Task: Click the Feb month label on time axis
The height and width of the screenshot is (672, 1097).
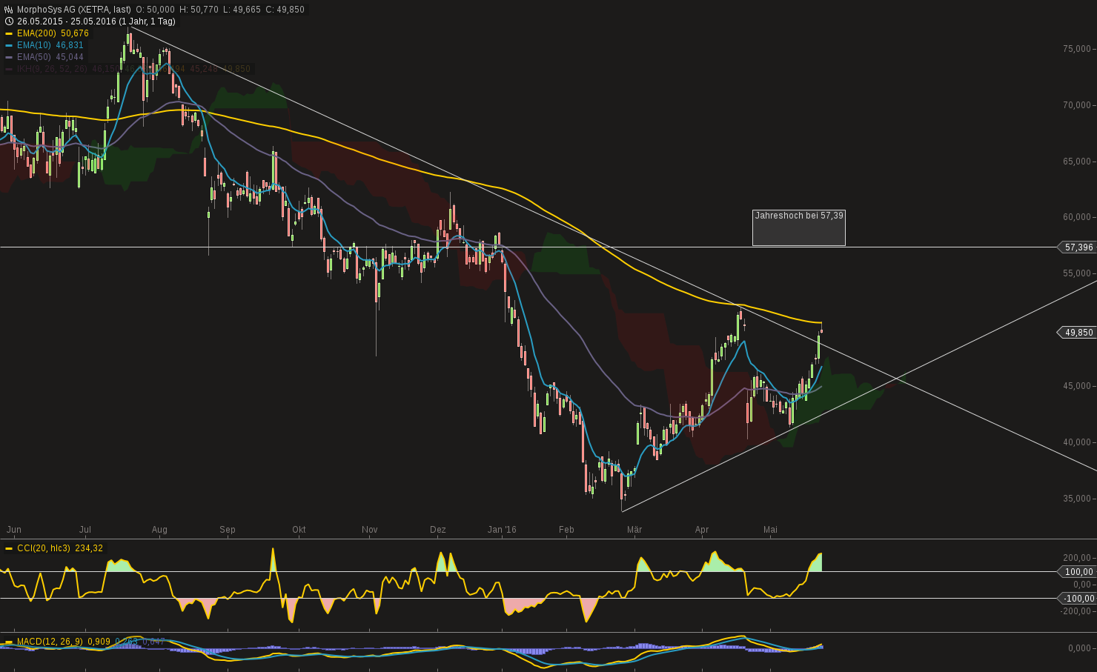Action: [x=566, y=530]
